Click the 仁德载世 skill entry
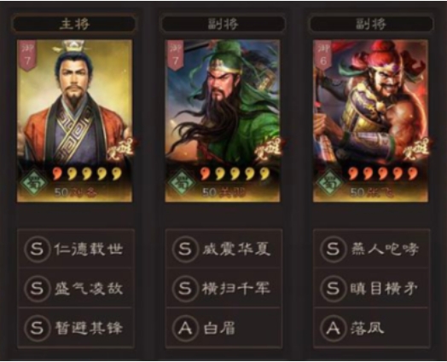The width and height of the screenshot is (447, 362). 76,249
